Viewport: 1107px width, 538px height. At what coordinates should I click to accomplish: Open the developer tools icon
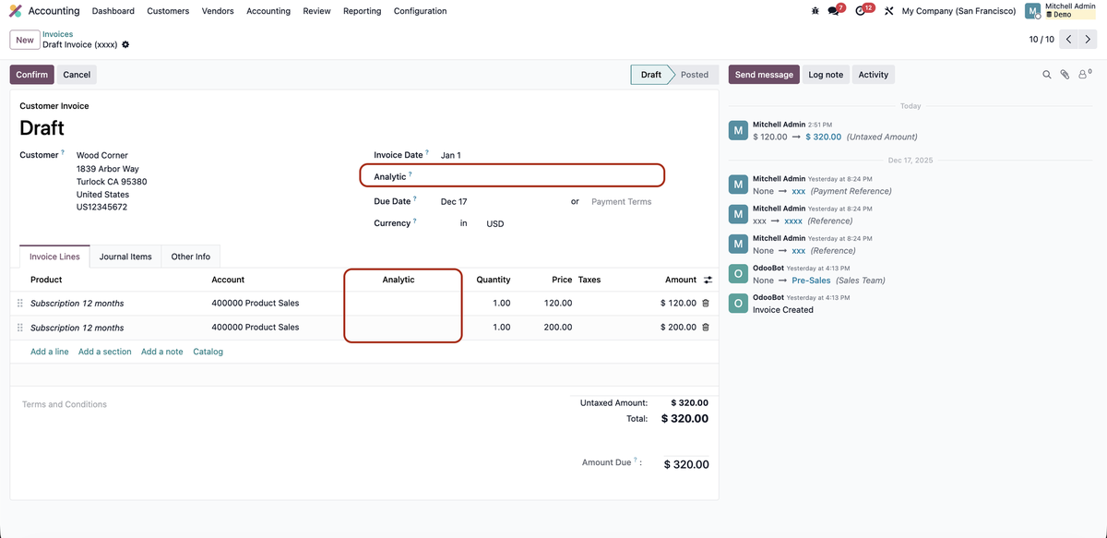[x=888, y=8]
